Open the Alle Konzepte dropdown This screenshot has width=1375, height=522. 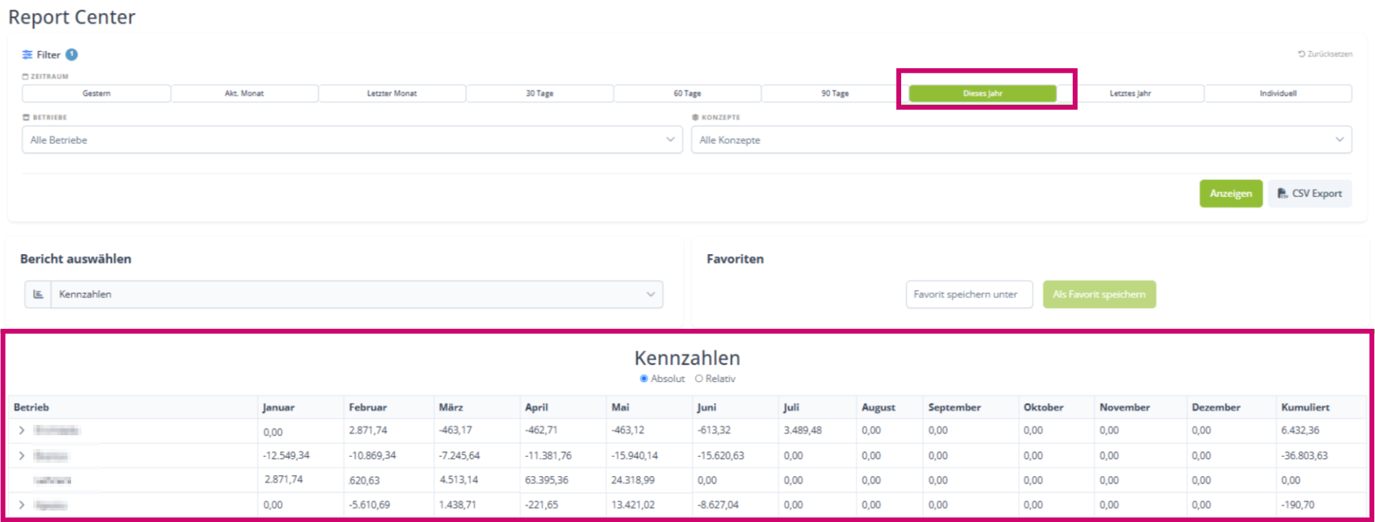(x=1021, y=140)
